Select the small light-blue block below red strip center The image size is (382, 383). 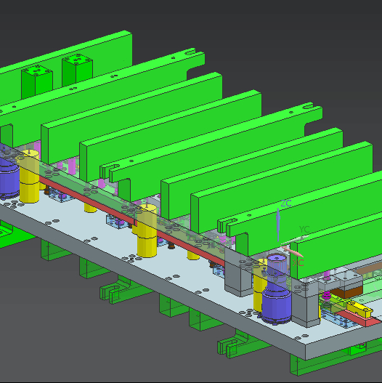tap(116, 222)
